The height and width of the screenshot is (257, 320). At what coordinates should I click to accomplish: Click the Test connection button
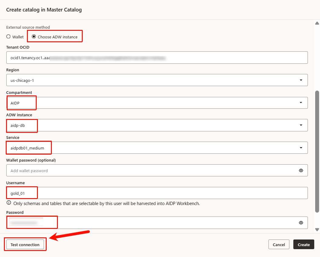point(25,244)
